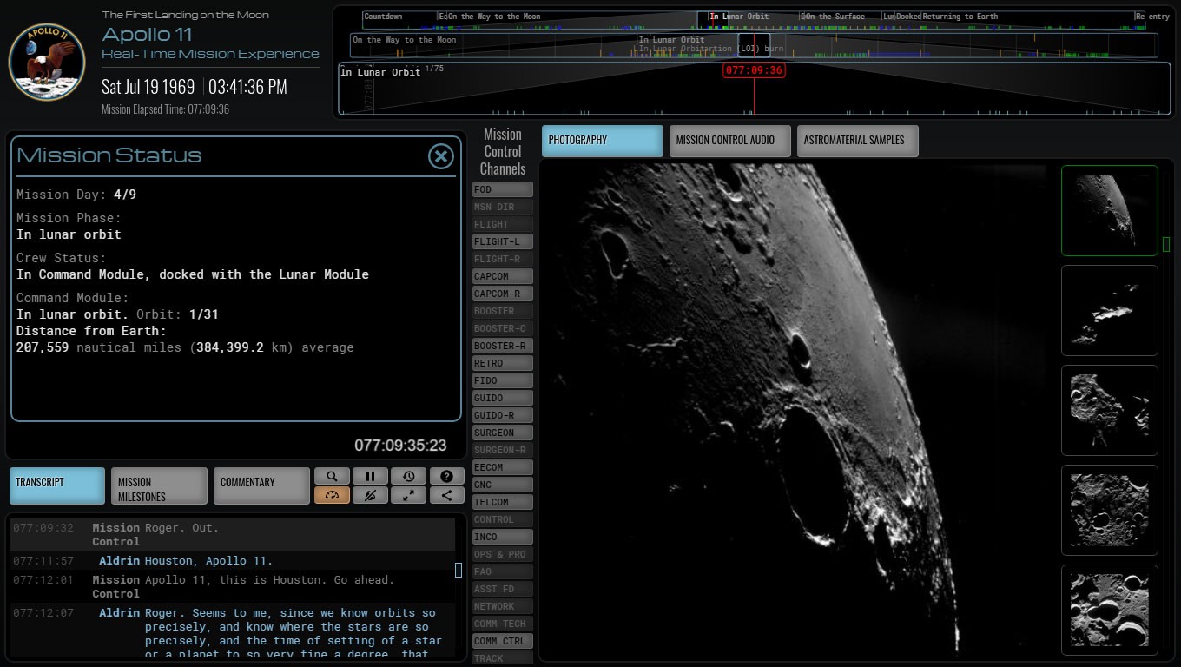The height and width of the screenshot is (667, 1181).
Task: Select the INCO channel
Action: coord(503,537)
